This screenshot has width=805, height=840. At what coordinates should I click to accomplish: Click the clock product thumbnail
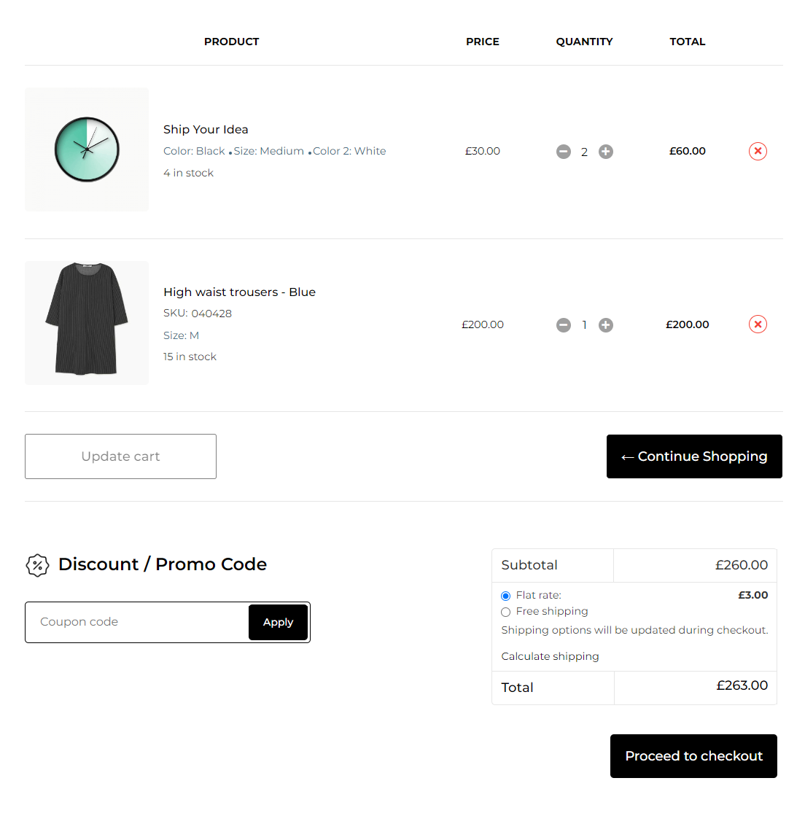tap(87, 149)
